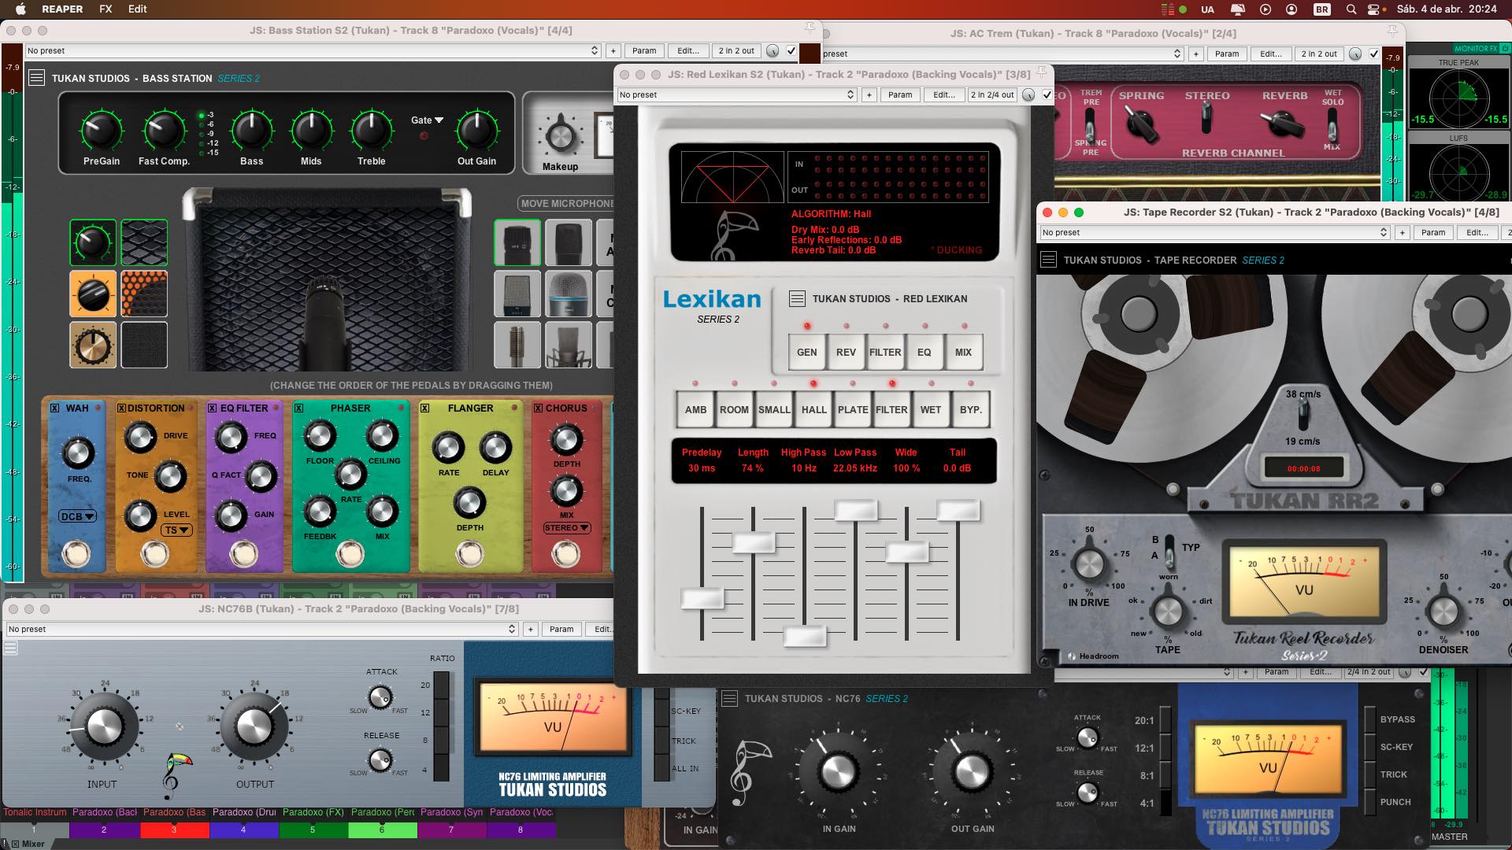Open the Edit menu in menu bar

coord(138,9)
